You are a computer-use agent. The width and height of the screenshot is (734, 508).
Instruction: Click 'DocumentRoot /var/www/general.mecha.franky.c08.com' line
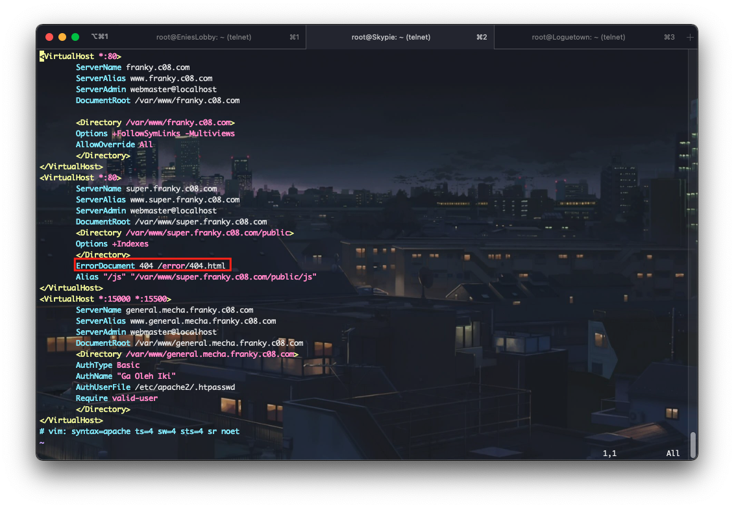(189, 343)
